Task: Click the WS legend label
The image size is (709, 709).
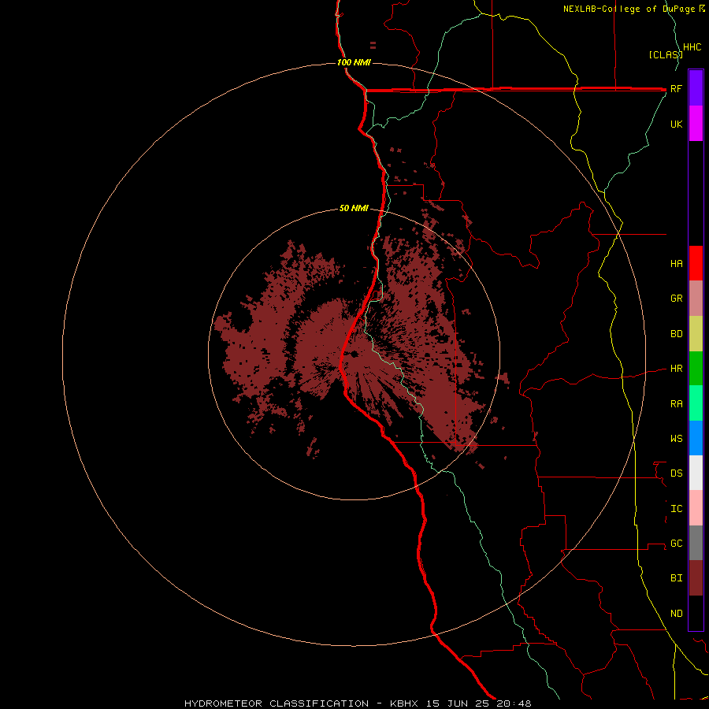Action: 676,438
